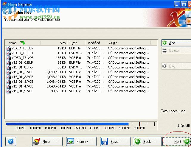Click the file icon of VTS_01_2.VOB
This screenshot has width=191, height=147.
click(9, 77)
